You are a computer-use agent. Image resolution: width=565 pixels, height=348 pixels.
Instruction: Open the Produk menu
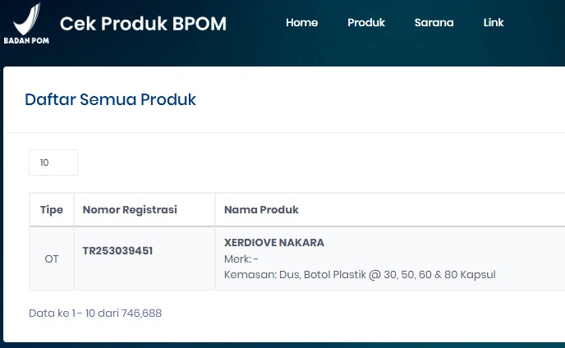pyautogui.click(x=366, y=23)
